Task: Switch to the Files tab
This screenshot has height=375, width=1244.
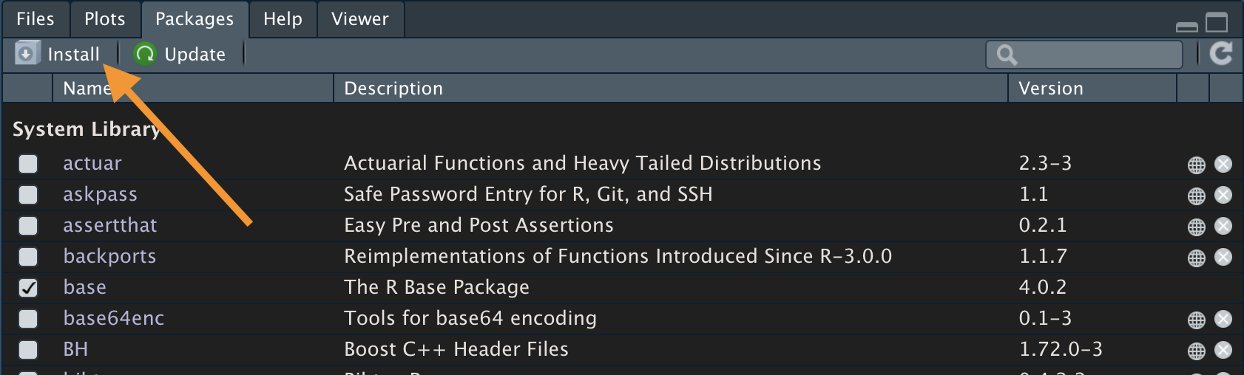Action: tap(36, 19)
